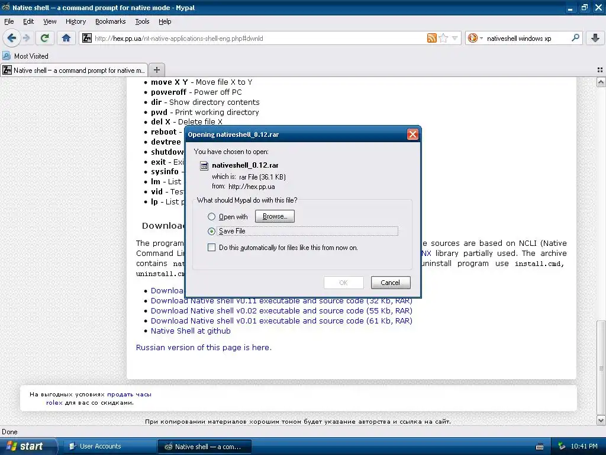Viewport: 606px width, 455px height.
Task: Open the search engine selector dropdown
Action: pyautogui.click(x=475, y=38)
